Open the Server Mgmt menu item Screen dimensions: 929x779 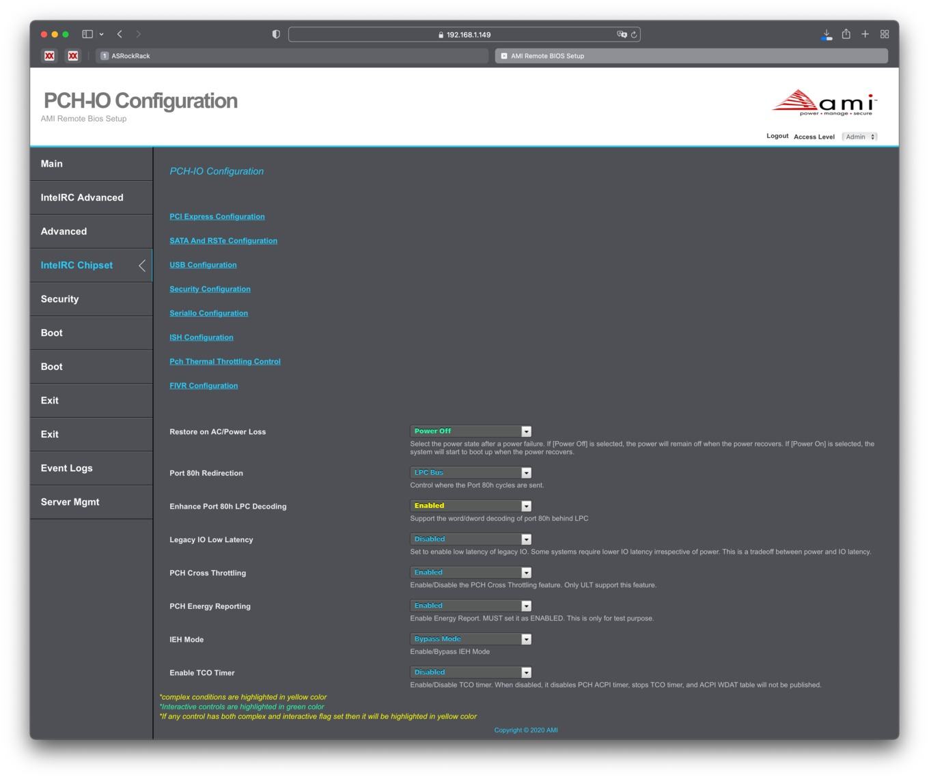(x=91, y=502)
